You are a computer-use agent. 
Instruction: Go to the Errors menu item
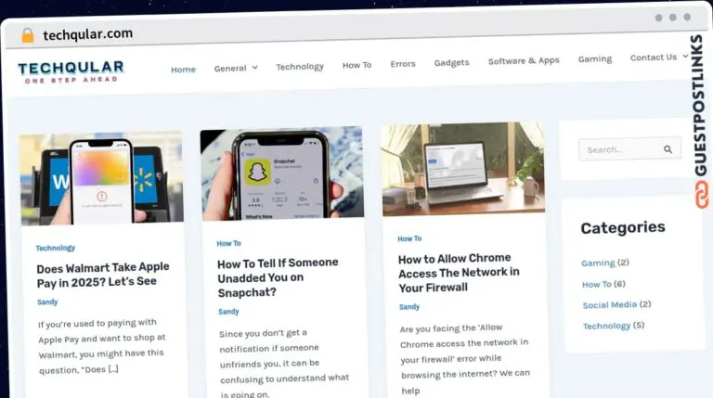coord(403,64)
